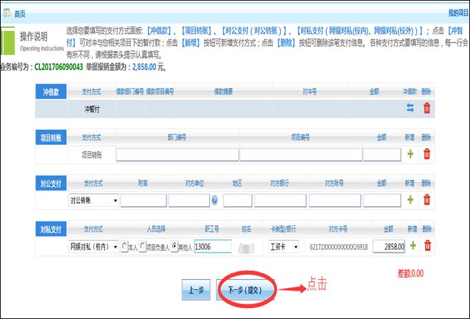Click the 对公支付 对方单位 input field
The width and height of the screenshot is (470, 319).
coord(189,200)
